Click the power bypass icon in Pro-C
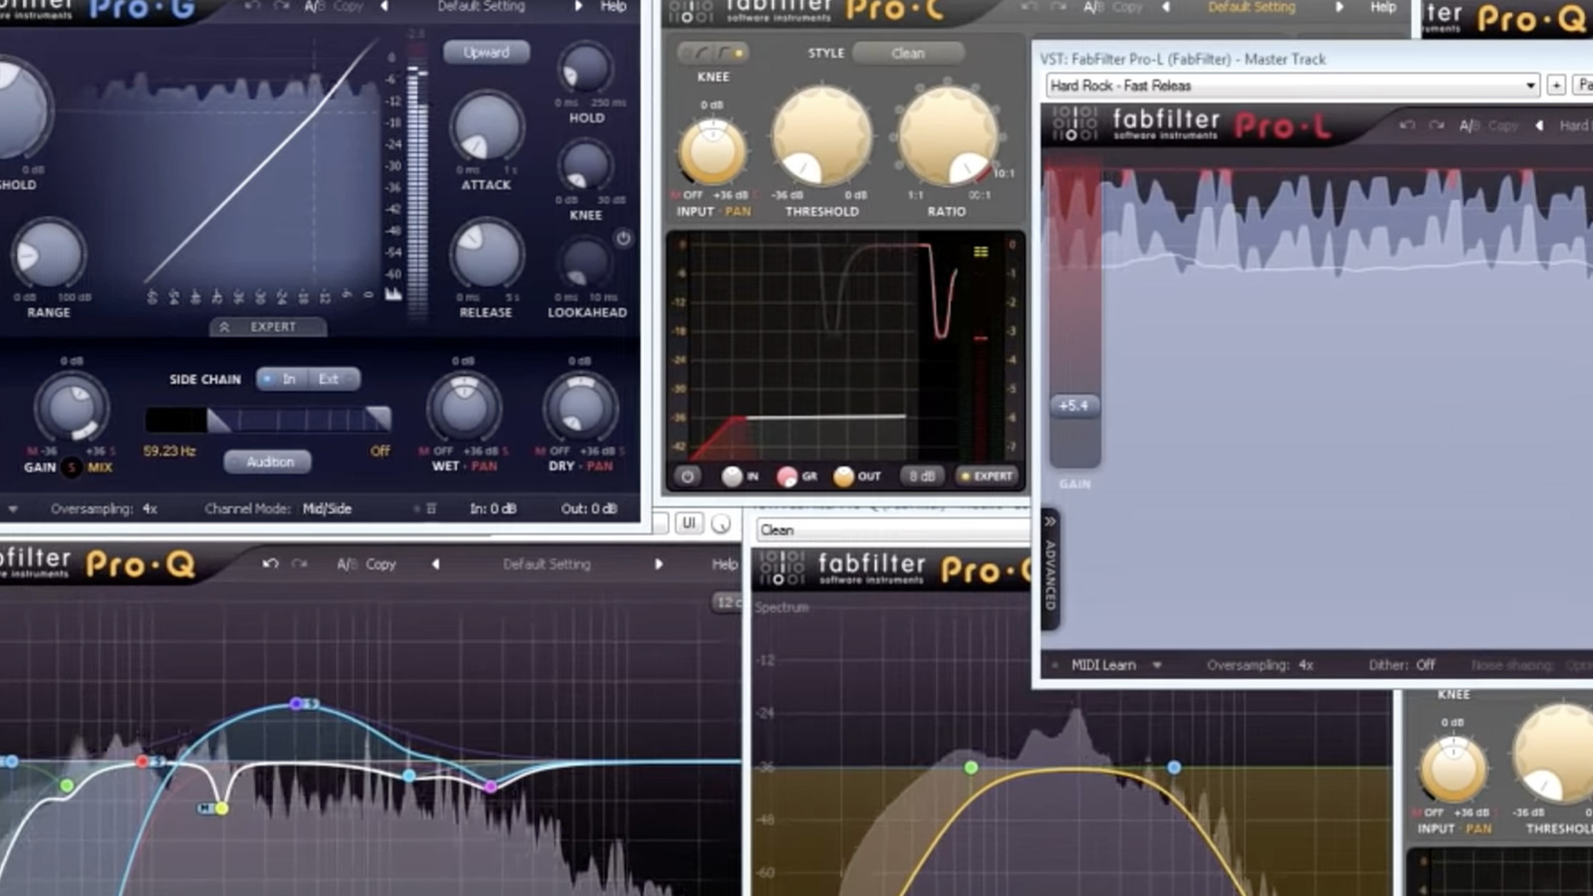Image resolution: width=1593 pixels, height=896 pixels. pos(687,476)
